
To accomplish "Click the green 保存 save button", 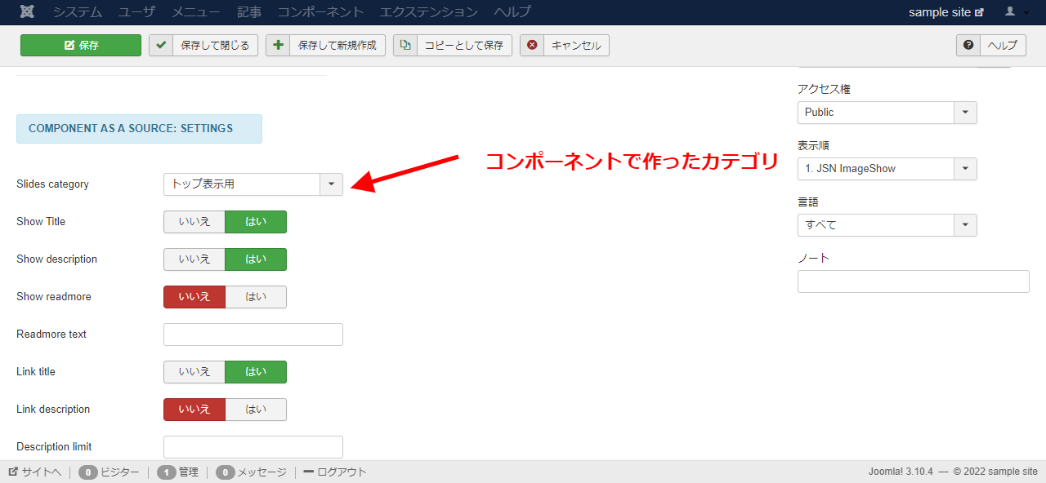I will point(81,46).
